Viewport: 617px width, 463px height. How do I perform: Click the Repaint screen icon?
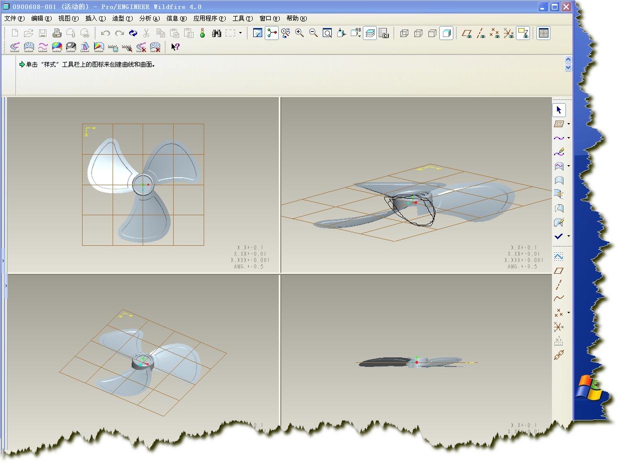pyautogui.click(x=258, y=34)
